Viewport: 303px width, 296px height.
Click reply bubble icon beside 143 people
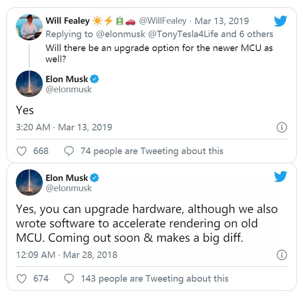click(x=69, y=278)
